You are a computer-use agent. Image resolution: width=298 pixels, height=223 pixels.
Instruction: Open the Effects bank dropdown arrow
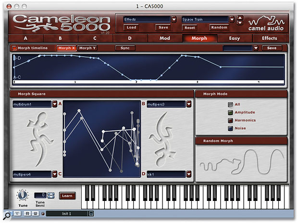[174, 19]
